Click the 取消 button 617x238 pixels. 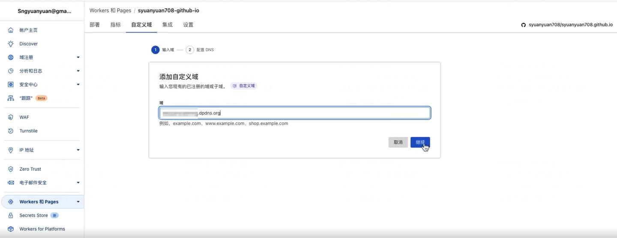pyautogui.click(x=398, y=142)
